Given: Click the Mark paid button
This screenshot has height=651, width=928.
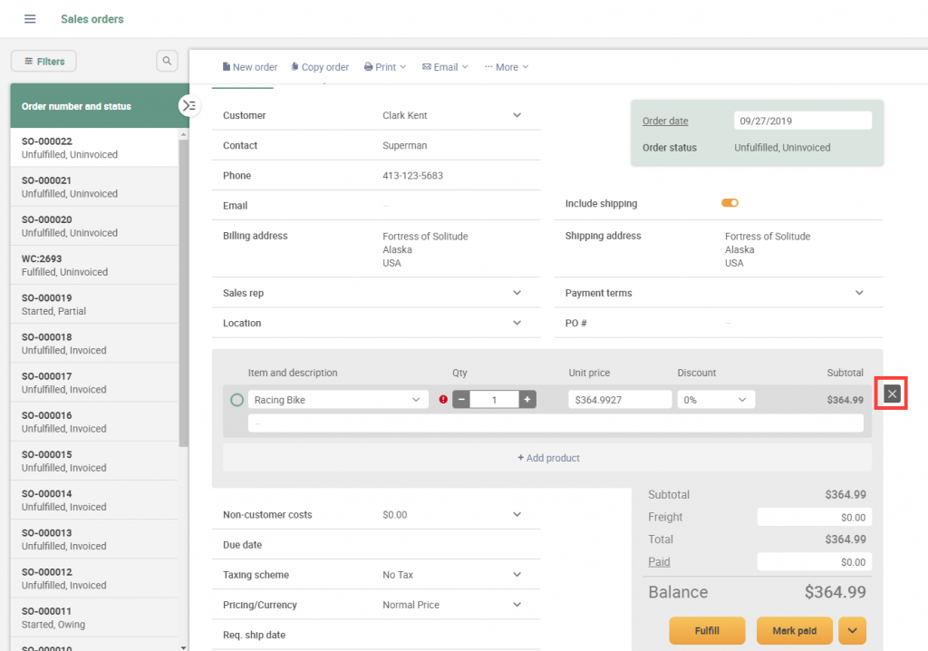Looking at the screenshot, I should pos(794,630).
